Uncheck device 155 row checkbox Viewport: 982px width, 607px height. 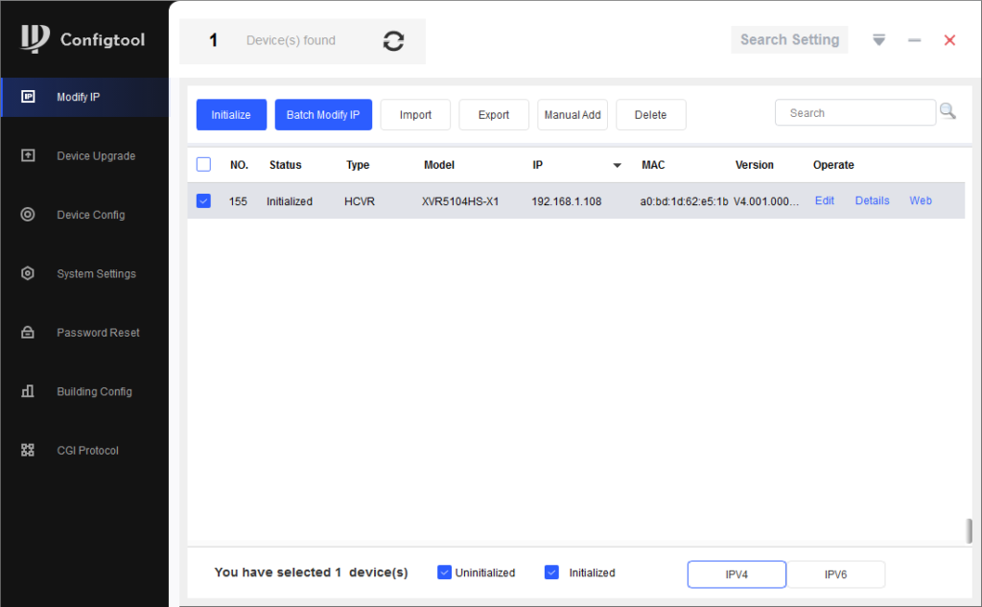tap(203, 201)
